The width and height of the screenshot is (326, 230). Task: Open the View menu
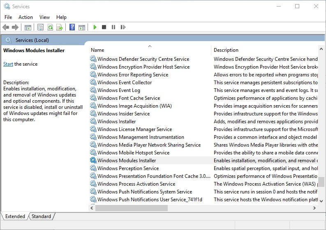(x=44, y=17)
